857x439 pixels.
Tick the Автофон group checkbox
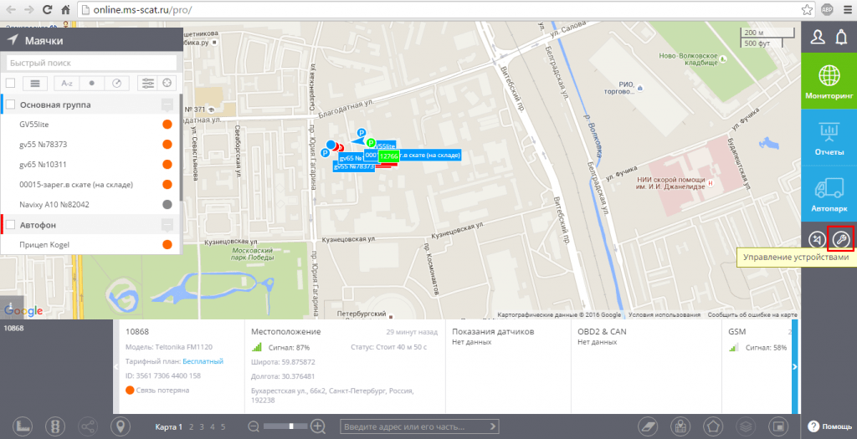click(10, 224)
